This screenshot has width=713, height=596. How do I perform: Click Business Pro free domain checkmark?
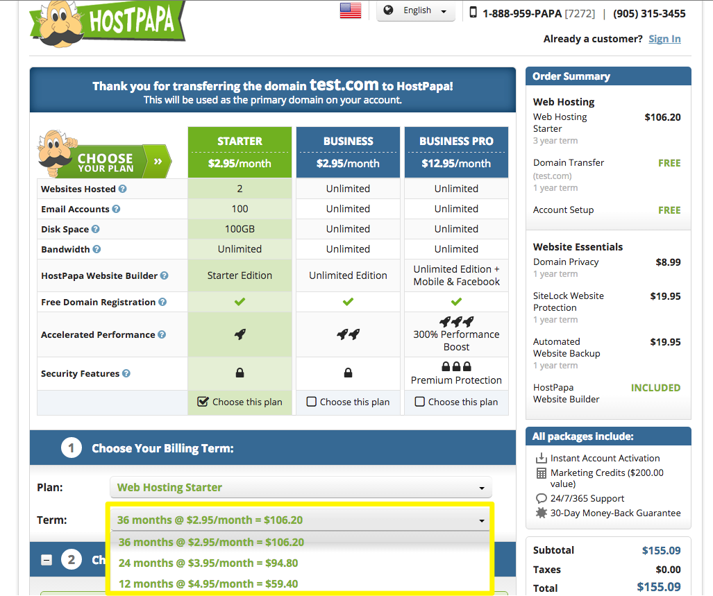point(456,302)
